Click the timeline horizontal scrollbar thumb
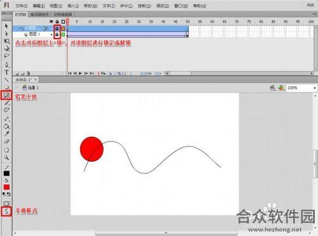The height and width of the screenshot is (236, 318). point(180,74)
